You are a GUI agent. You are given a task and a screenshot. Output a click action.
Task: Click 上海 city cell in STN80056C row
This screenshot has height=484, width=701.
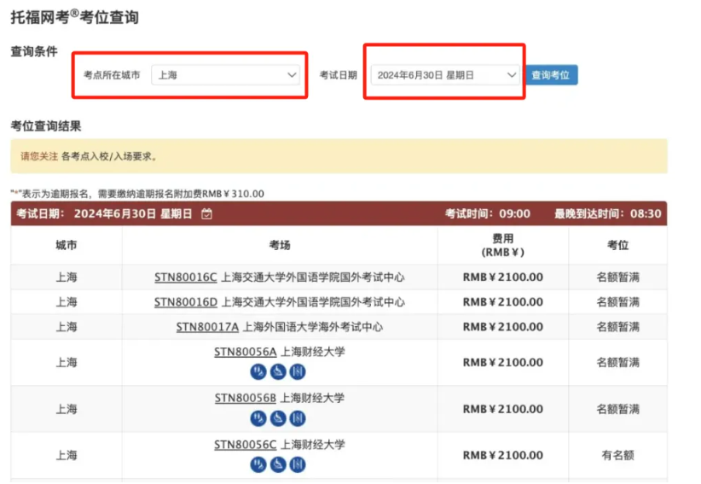(x=67, y=455)
